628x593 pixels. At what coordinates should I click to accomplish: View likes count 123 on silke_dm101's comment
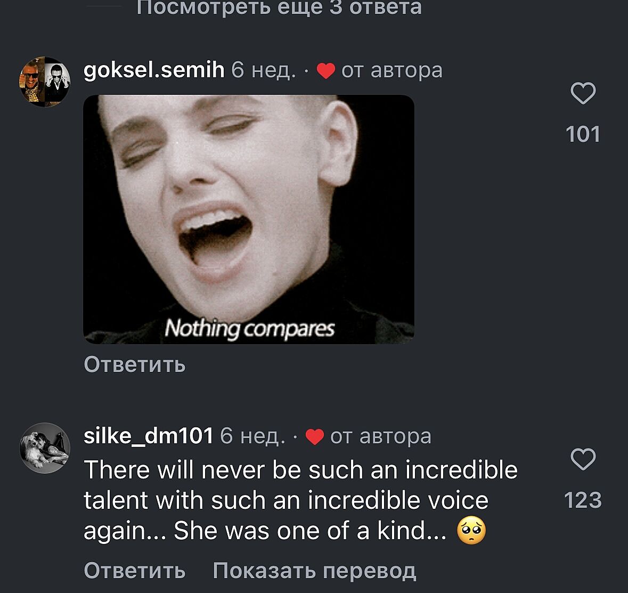tap(583, 500)
